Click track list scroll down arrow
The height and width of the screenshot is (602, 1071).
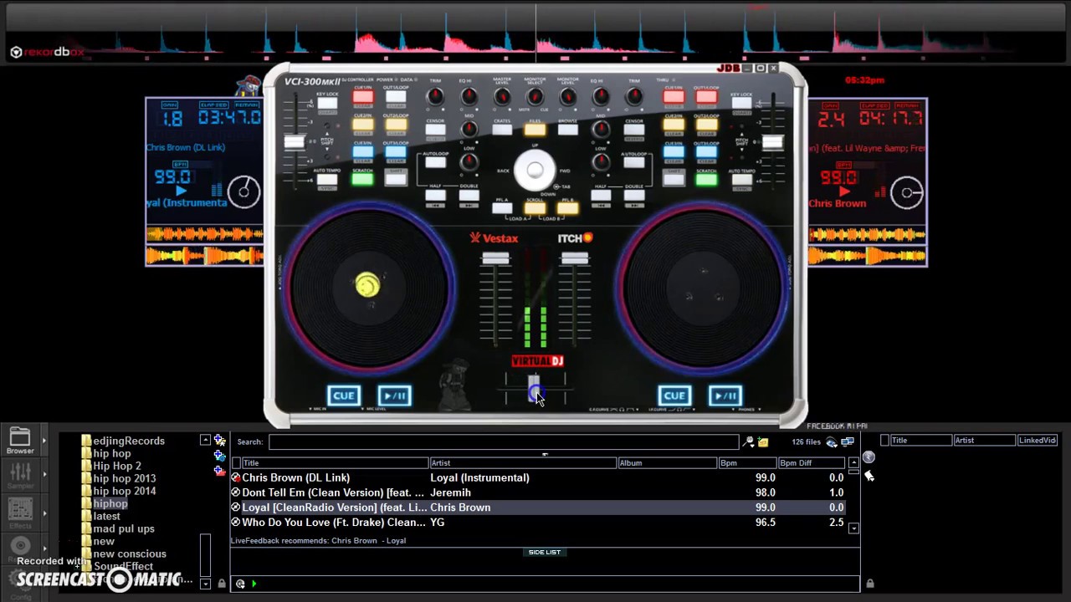pos(853,528)
